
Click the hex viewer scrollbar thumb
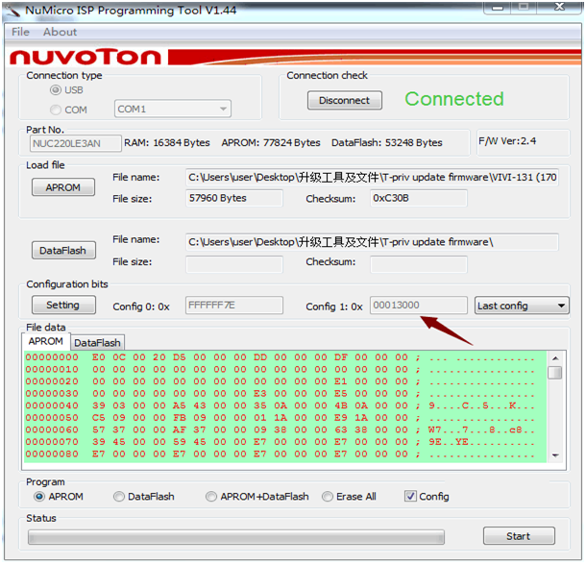pyautogui.click(x=555, y=373)
